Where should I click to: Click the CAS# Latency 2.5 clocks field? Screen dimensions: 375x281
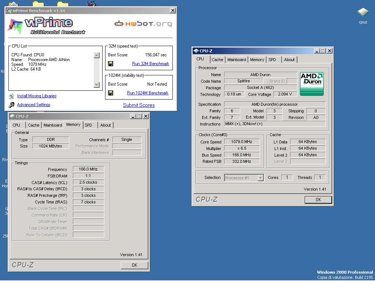click(88, 182)
